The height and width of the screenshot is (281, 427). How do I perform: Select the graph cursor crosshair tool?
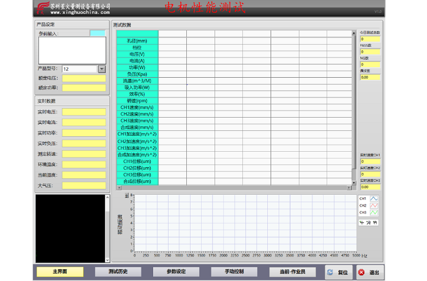(x=362, y=222)
